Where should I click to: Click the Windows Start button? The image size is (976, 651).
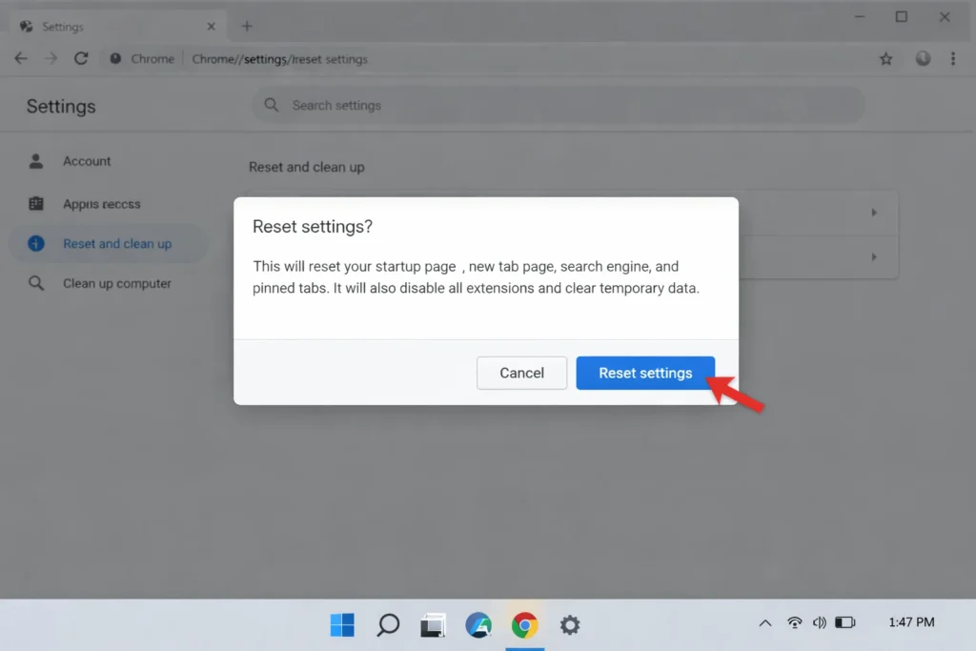341,625
